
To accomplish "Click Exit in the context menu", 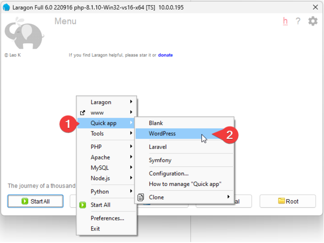I will point(95,229).
